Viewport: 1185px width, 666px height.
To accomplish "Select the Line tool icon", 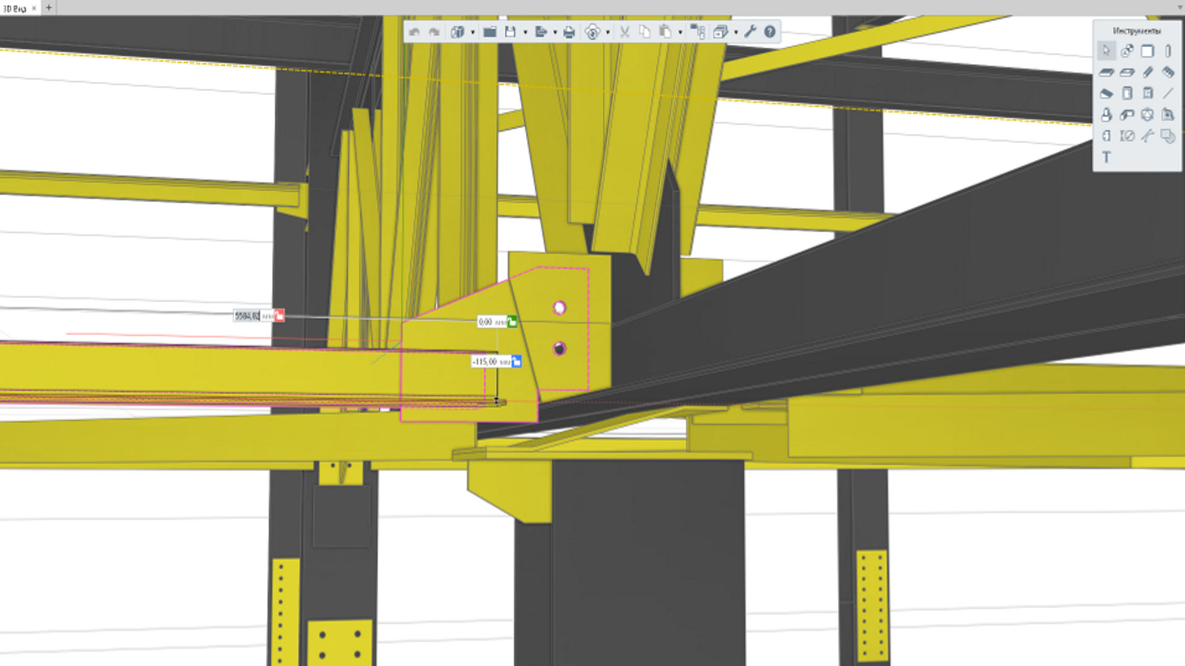I will [1168, 93].
